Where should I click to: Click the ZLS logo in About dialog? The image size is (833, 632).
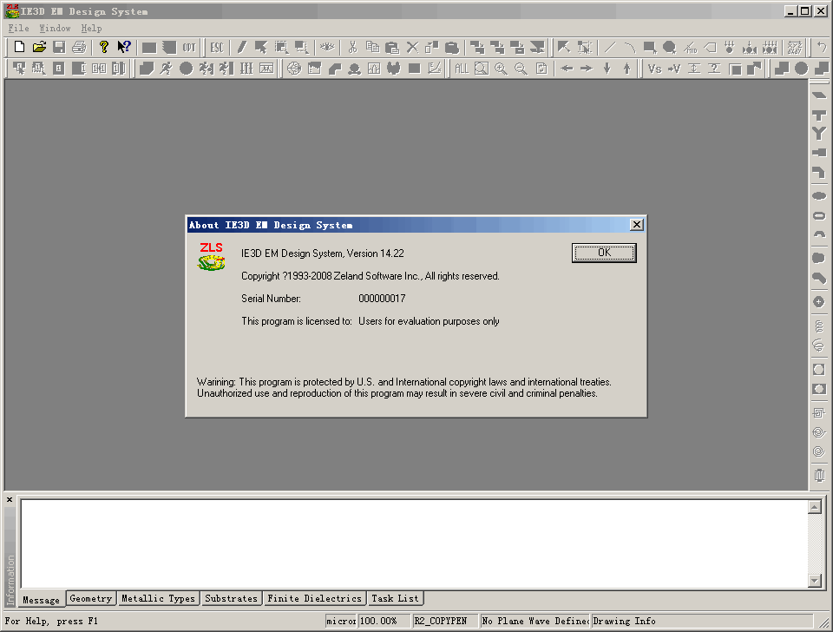point(212,257)
